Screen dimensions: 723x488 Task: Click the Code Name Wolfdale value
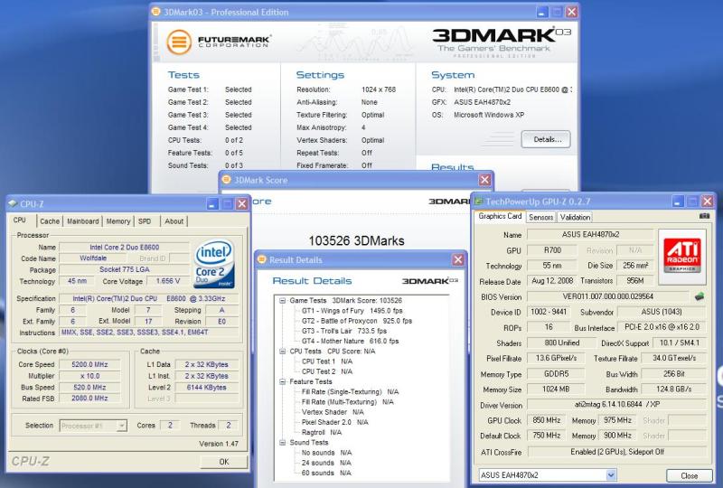click(x=93, y=258)
